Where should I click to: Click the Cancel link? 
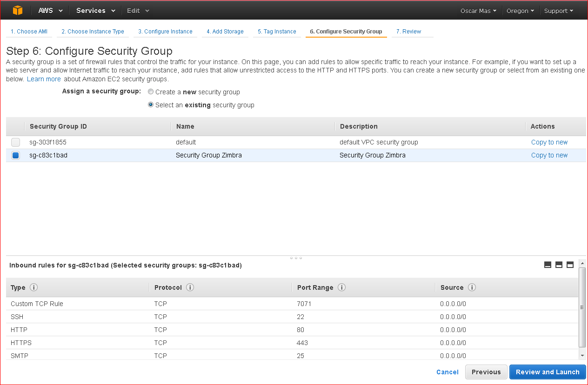448,372
